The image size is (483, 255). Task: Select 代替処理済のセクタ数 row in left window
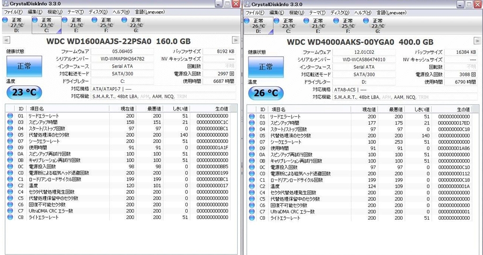coord(118,135)
